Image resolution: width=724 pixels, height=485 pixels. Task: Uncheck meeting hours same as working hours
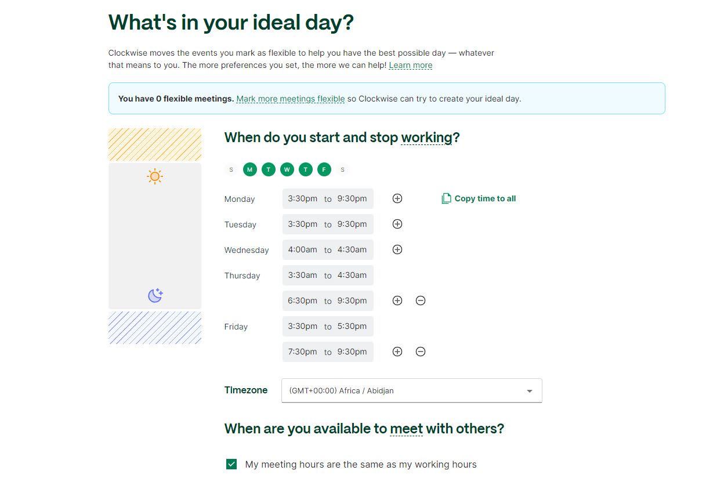point(231,464)
